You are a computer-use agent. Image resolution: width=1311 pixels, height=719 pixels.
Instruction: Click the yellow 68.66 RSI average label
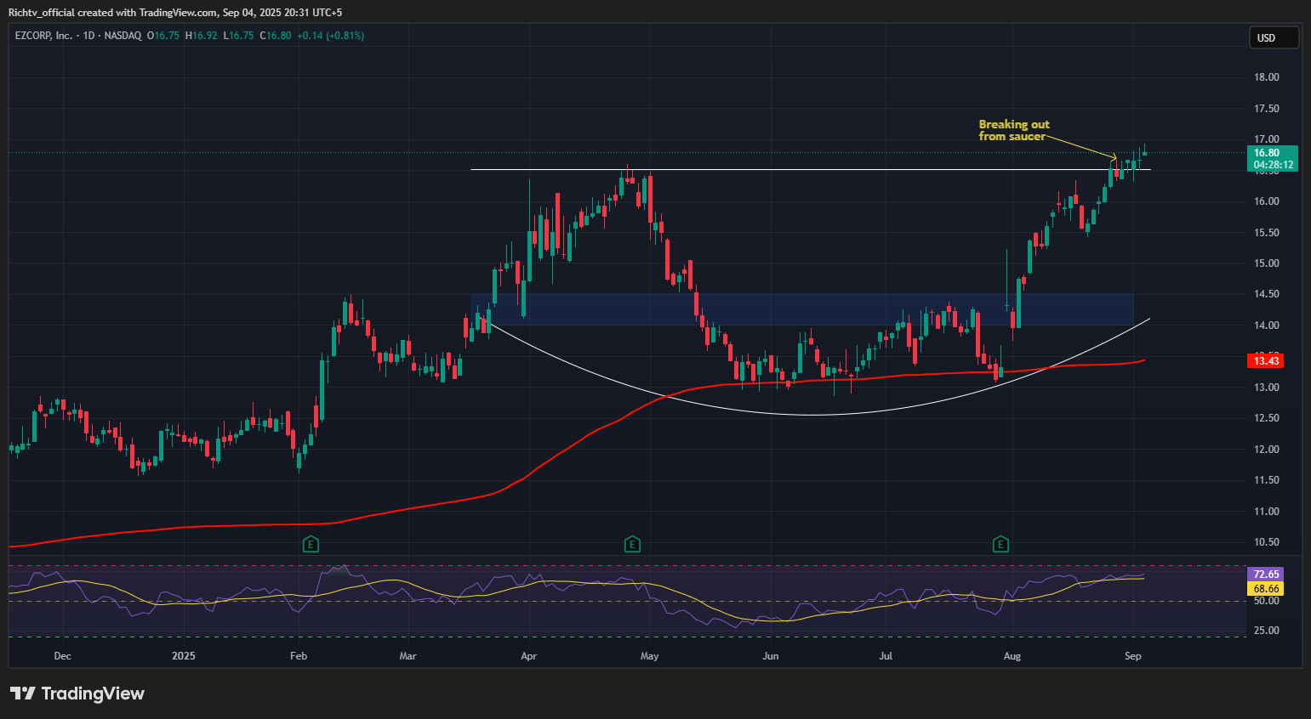point(1266,589)
